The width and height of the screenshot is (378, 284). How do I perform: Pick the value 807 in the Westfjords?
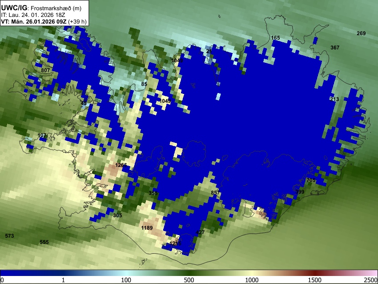pyautogui.click(x=45, y=70)
